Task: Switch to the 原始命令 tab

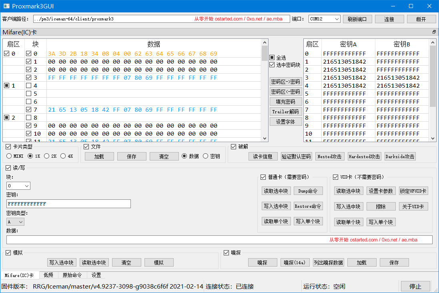Action: [x=72, y=275]
